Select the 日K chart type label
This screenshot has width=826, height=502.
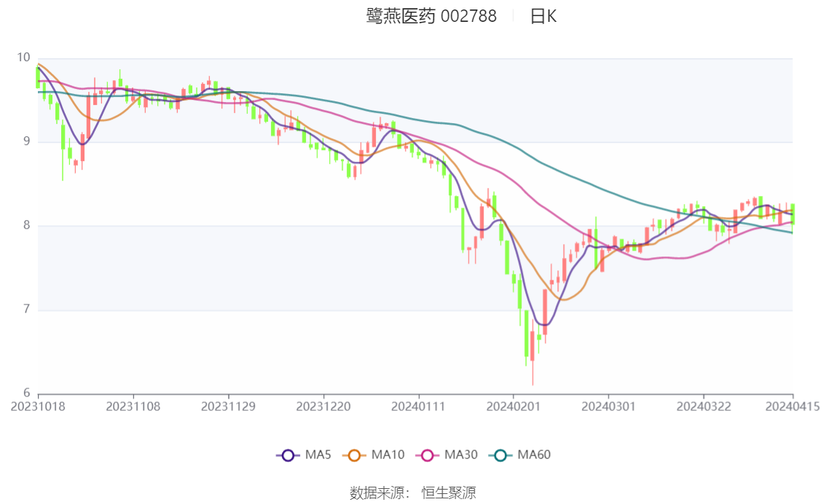point(543,16)
